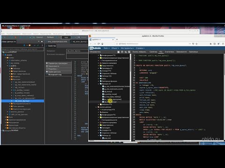Image resolution: width=225 pixels, height=168 pixels.
Task: Click the filtered rows icon in pgAdmin browser toolbar
Action: 126,52
